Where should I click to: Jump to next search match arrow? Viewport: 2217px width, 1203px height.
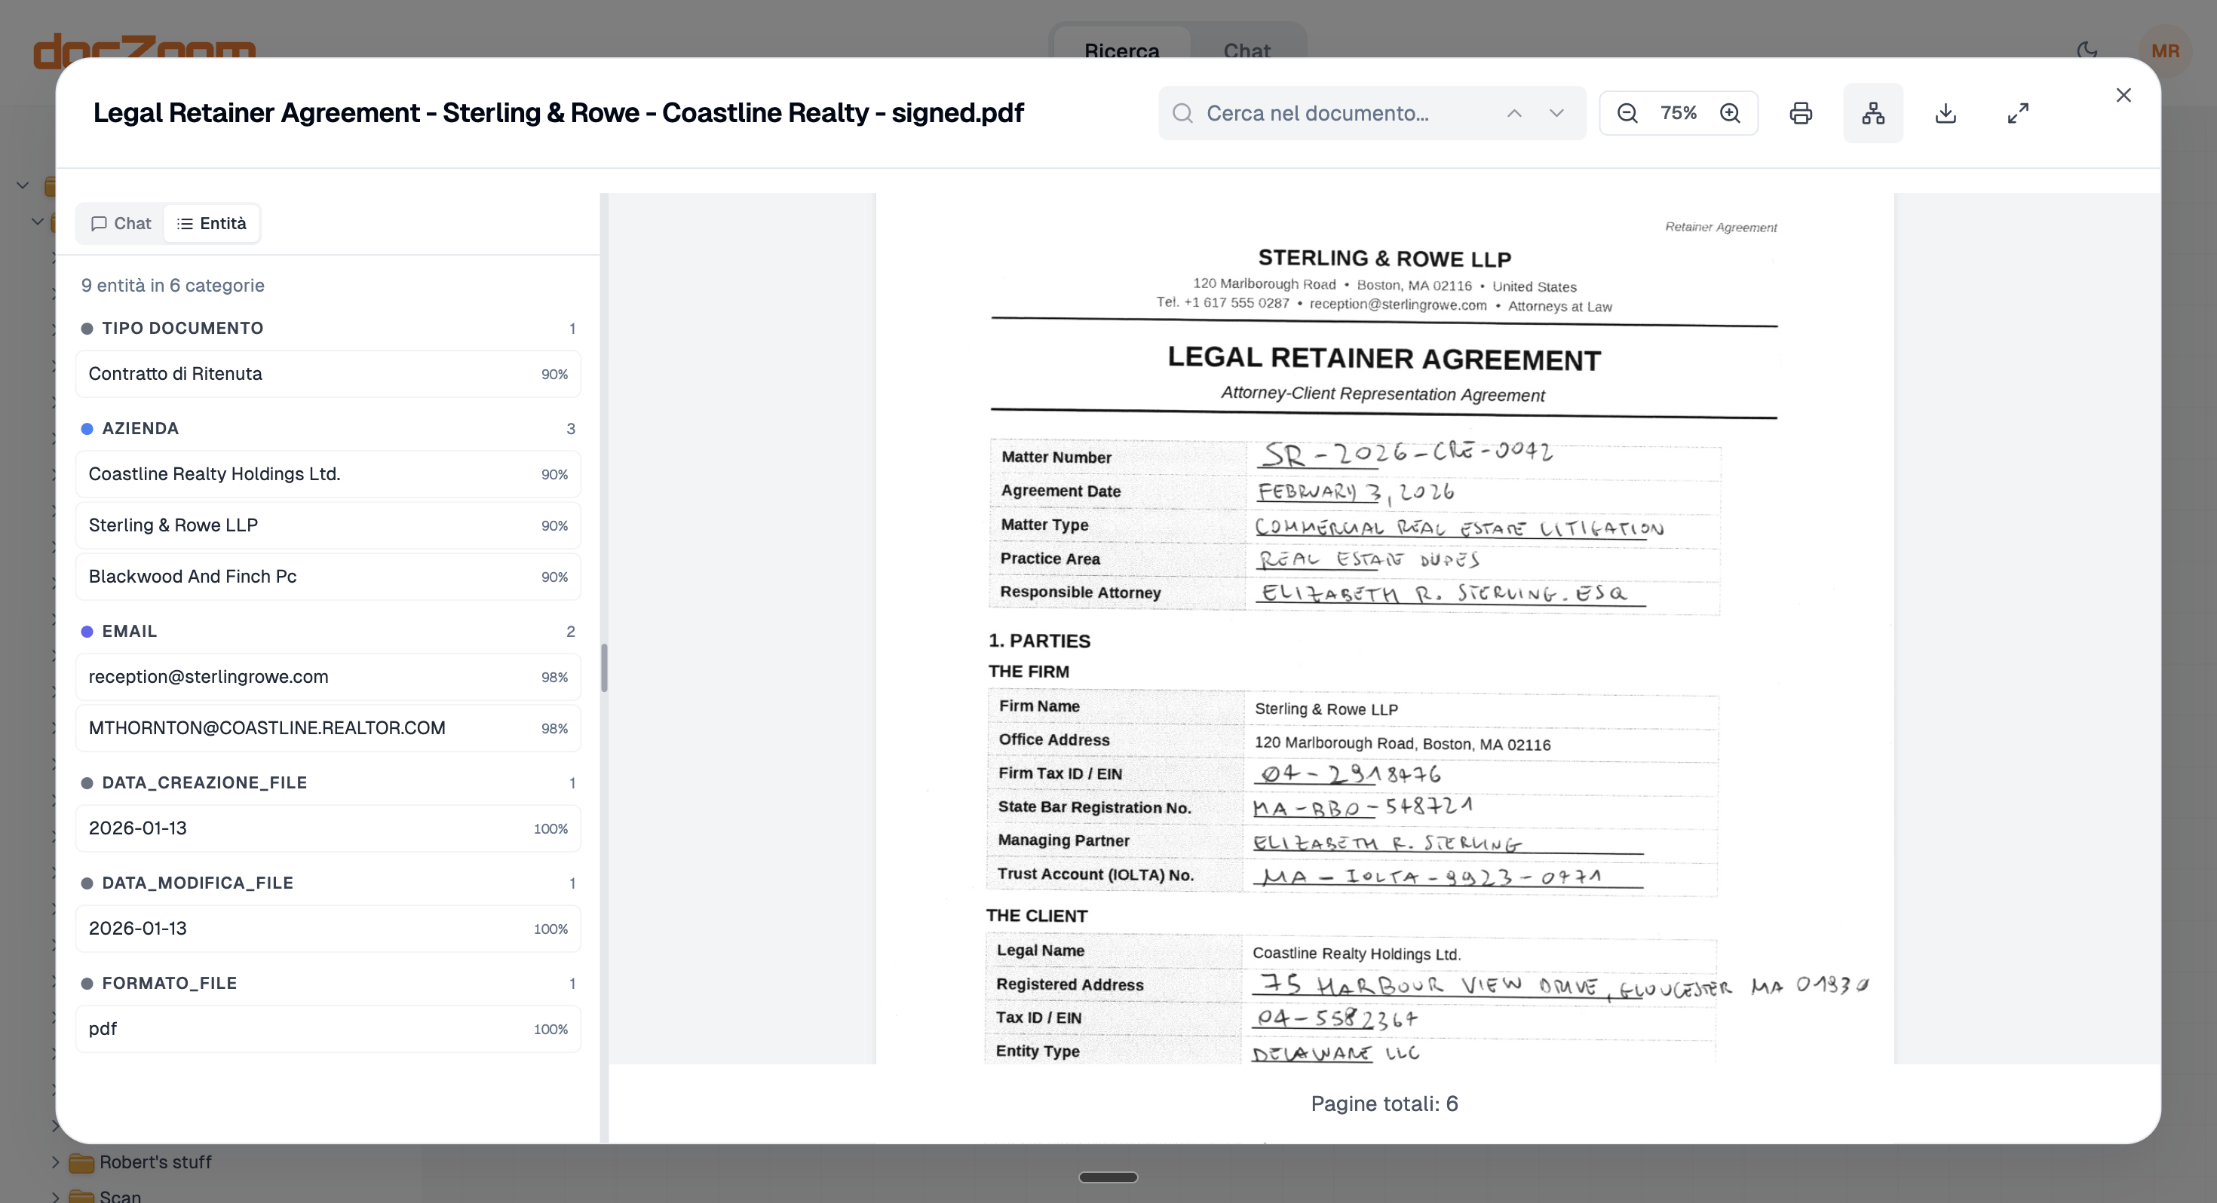pos(1556,113)
